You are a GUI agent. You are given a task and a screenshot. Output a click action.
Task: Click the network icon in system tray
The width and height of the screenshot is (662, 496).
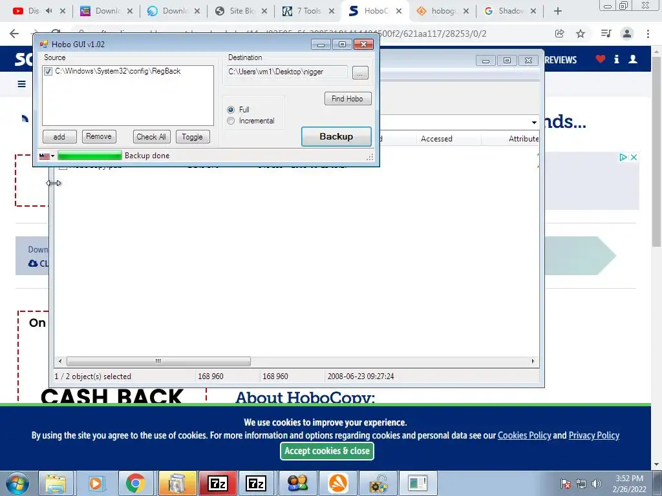(x=581, y=484)
